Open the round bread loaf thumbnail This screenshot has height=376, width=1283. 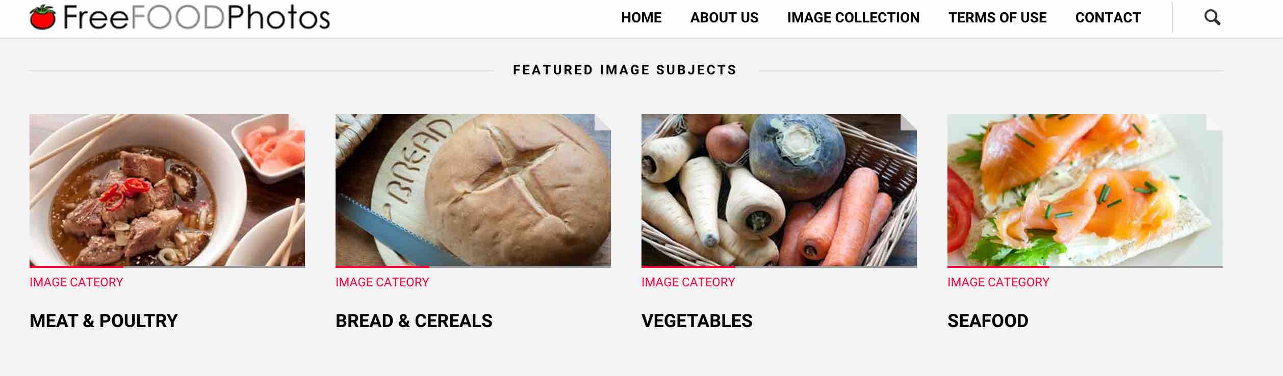point(473,190)
